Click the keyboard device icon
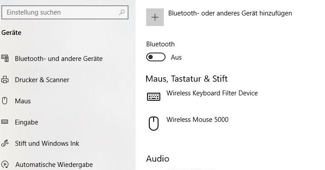The width and height of the screenshot is (325, 170). 154,97
